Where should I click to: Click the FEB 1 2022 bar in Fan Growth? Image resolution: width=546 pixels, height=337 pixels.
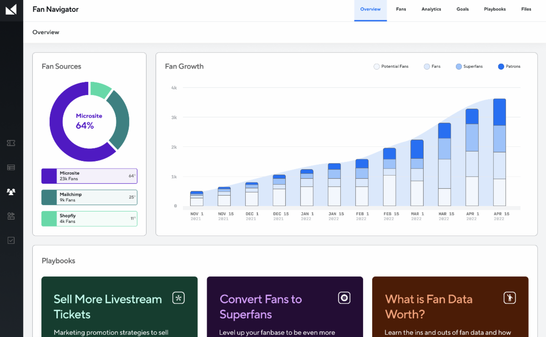(362, 182)
